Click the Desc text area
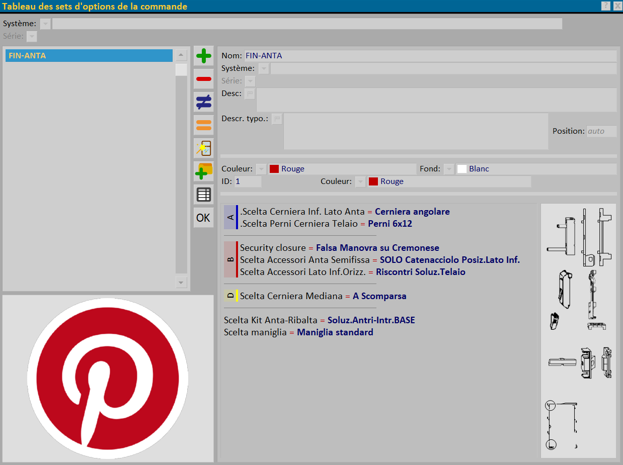 437,100
